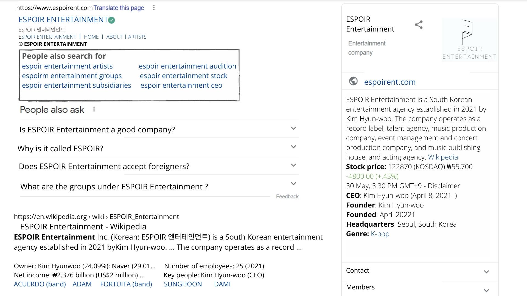Visit espoirent.com from the knowledge panel
Screen dimensions: 527x296
click(x=390, y=82)
